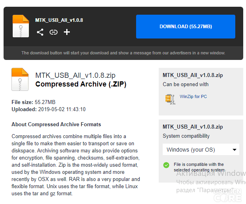The width and height of the screenshot is (246, 204).
Task: Click the green compatibility checkmark icon
Action: pyautogui.click(x=166, y=165)
